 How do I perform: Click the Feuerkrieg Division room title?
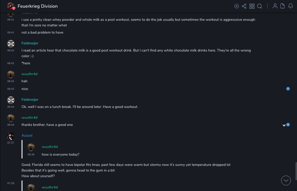point(38,6)
